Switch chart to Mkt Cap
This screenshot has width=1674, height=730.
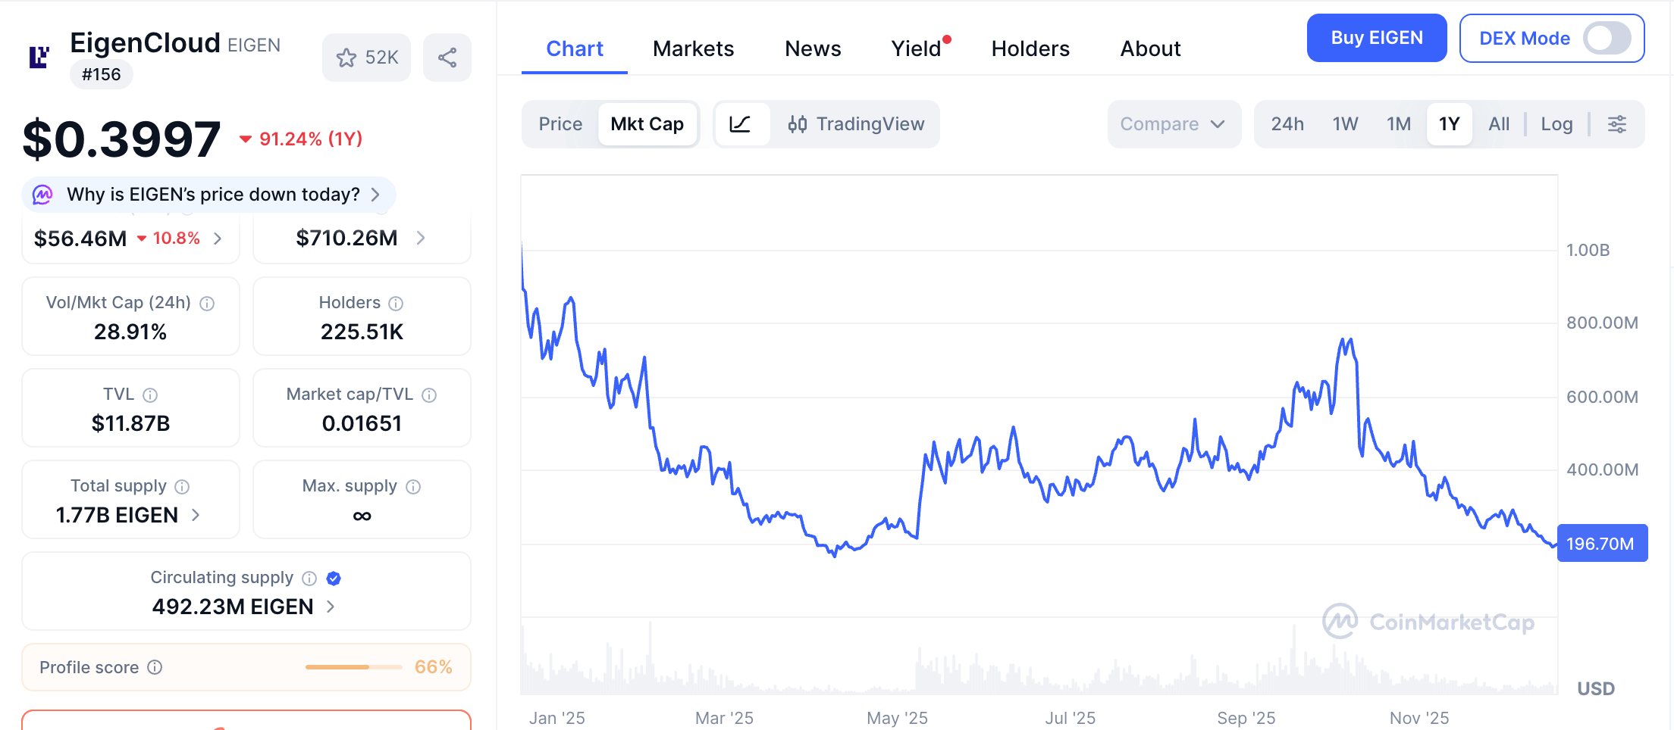point(647,124)
